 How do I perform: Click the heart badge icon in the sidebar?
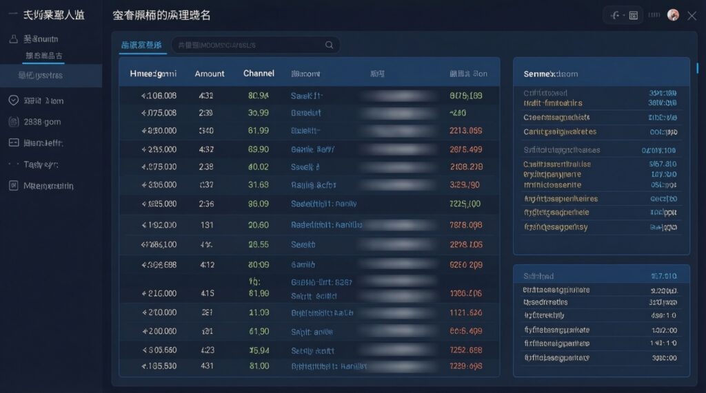[x=13, y=100]
